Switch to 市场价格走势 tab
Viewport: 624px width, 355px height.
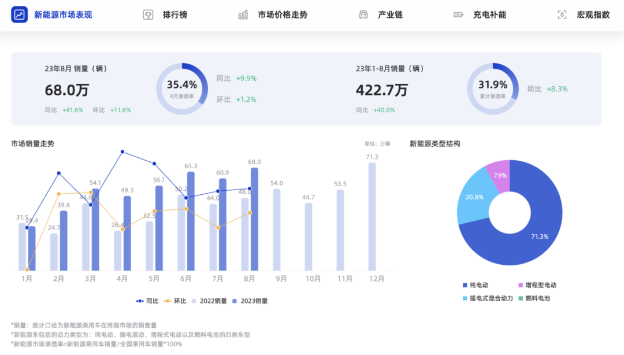tap(283, 14)
